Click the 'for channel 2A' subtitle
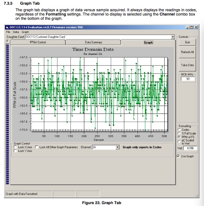Viewport: 204px width, 206px height. pyautogui.click(x=93, y=54)
